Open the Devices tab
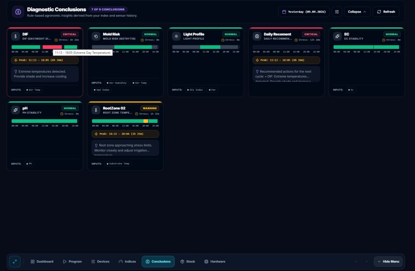 100,262
